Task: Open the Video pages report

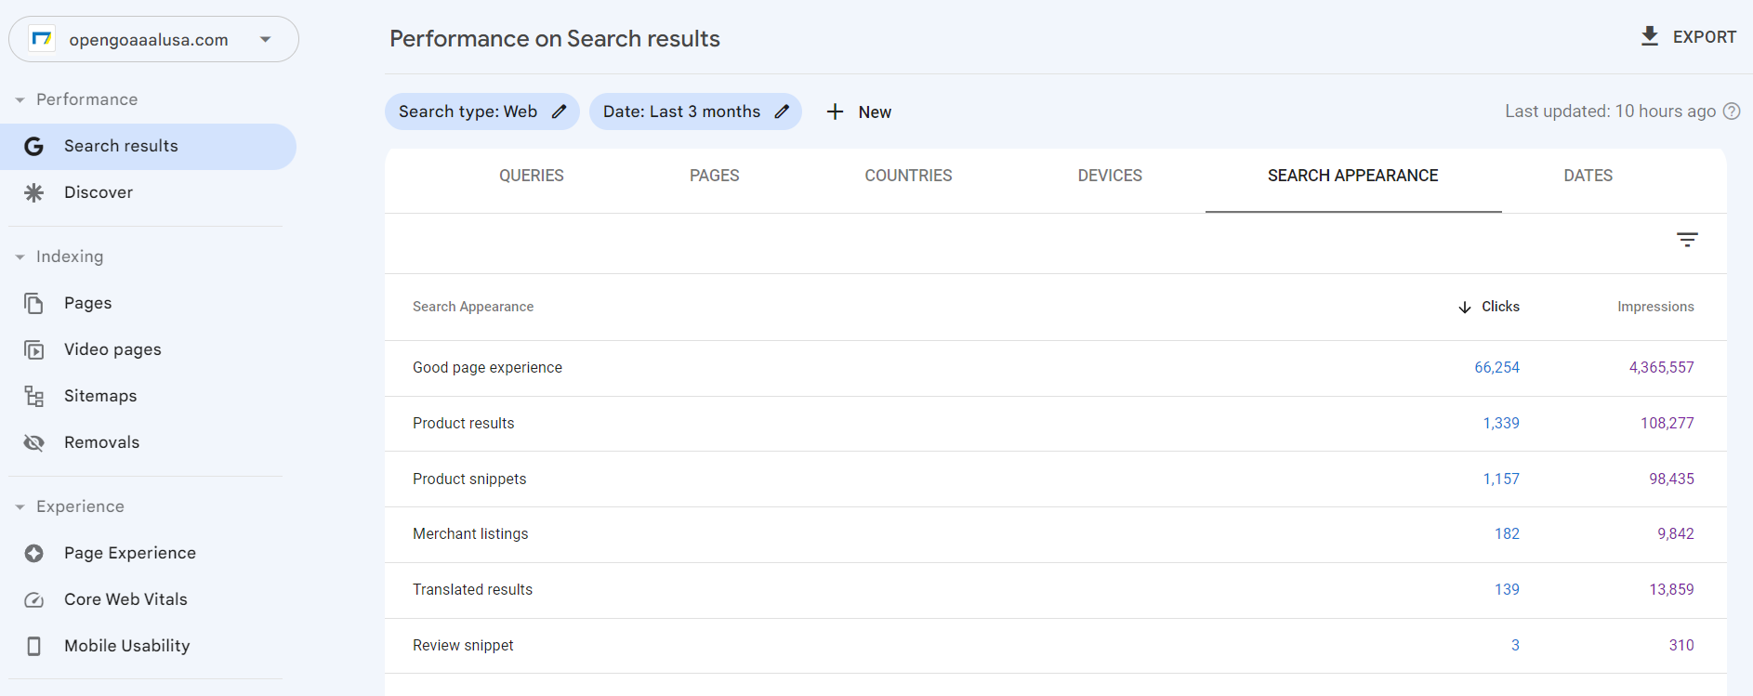Action: point(112,348)
